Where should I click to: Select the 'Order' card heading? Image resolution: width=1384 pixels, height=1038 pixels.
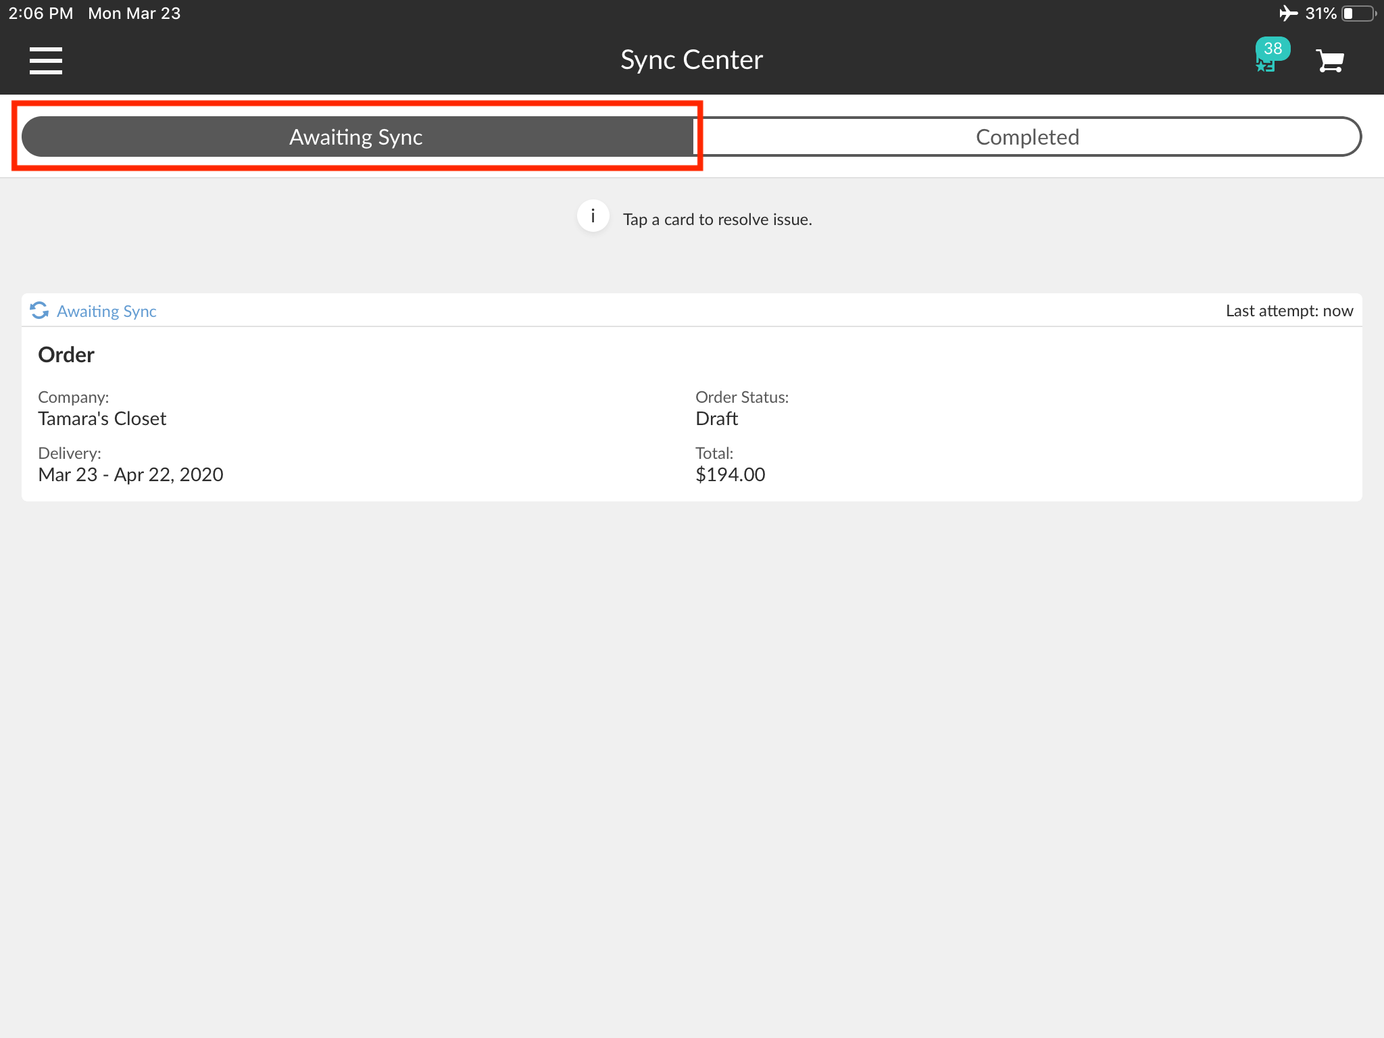click(x=66, y=355)
